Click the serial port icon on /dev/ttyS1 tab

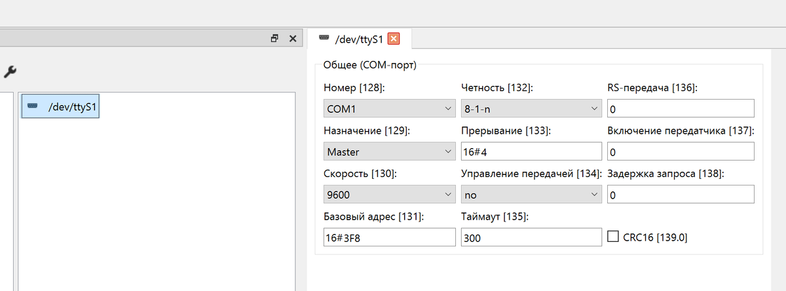coord(324,38)
